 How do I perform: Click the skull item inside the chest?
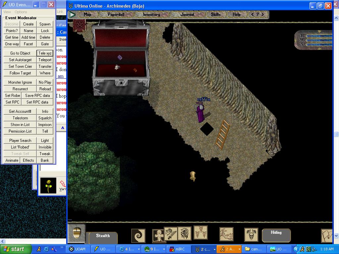click(x=117, y=67)
